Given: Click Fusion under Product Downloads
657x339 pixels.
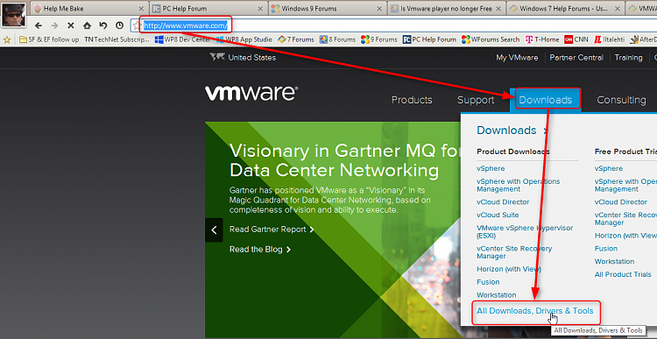Looking at the screenshot, I should click(488, 282).
